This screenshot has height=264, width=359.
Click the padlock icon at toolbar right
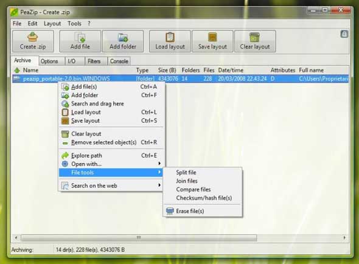click(x=344, y=34)
